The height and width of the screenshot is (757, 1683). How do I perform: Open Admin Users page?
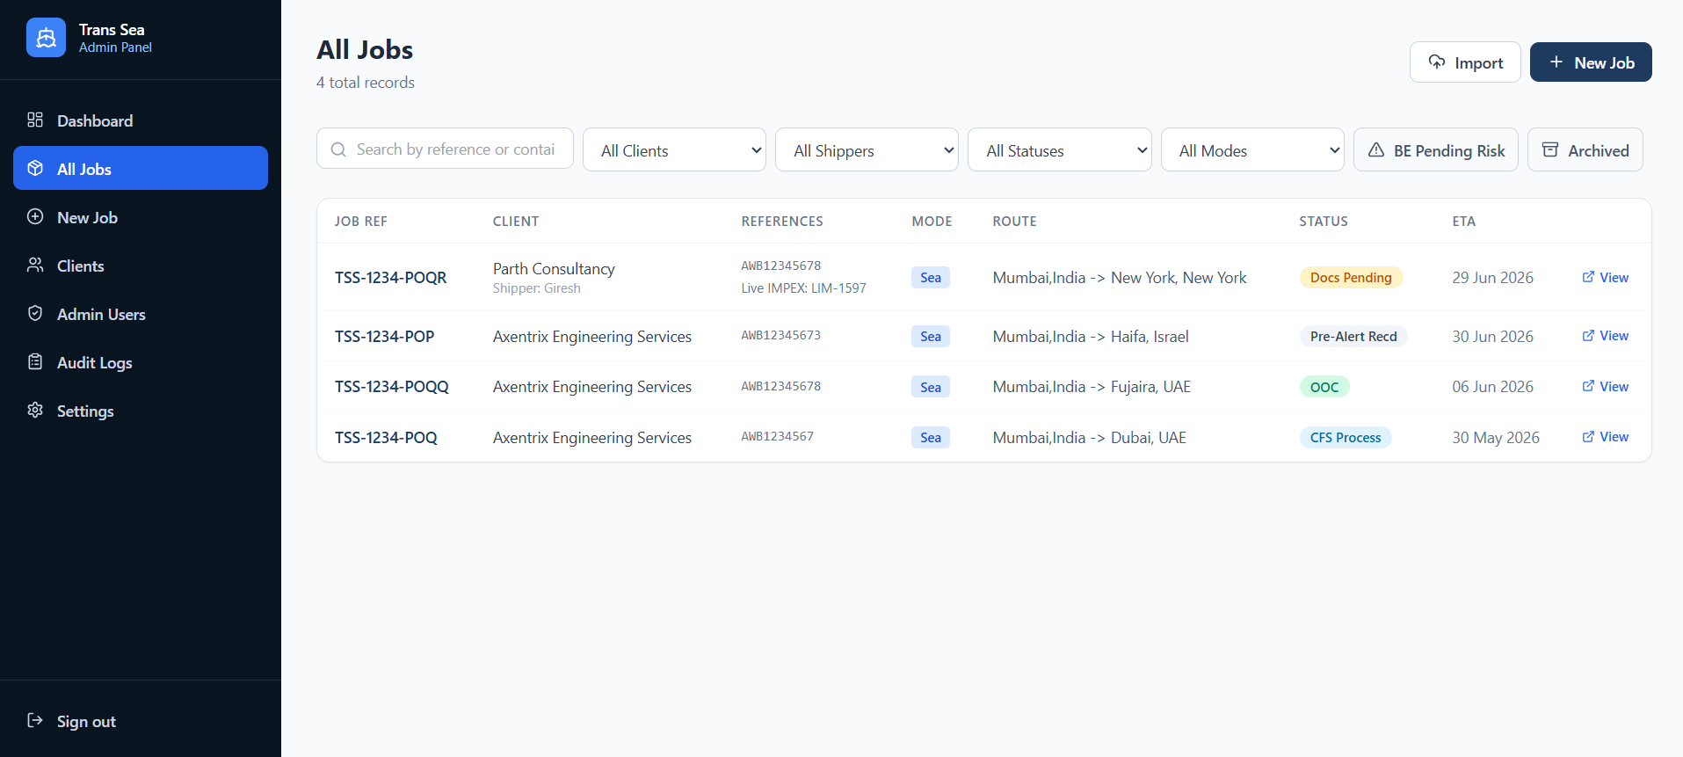pos(141,314)
